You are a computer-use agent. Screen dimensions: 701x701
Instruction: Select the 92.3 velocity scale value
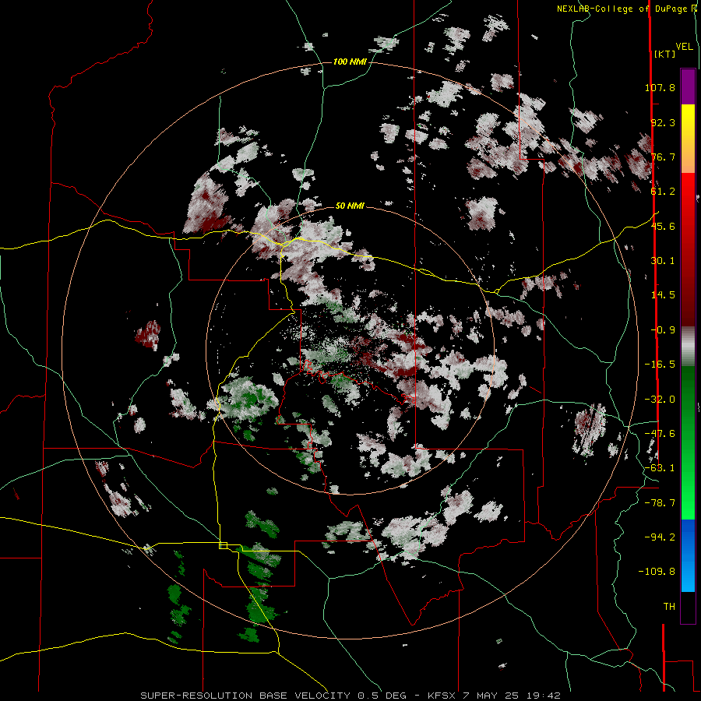pyautogui.click(x=663, y=122)
